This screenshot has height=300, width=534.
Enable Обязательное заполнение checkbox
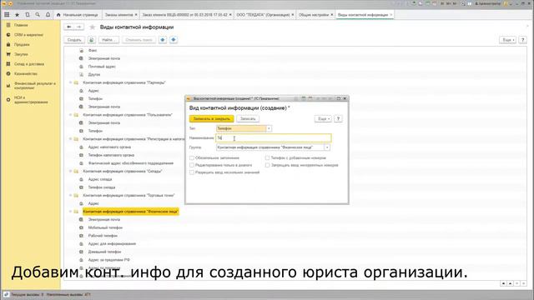[x=192, y=157]
